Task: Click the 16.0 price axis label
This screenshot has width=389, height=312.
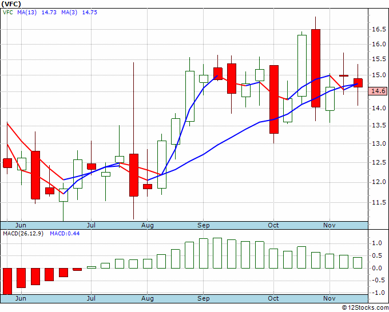Action: click(379, 44)
